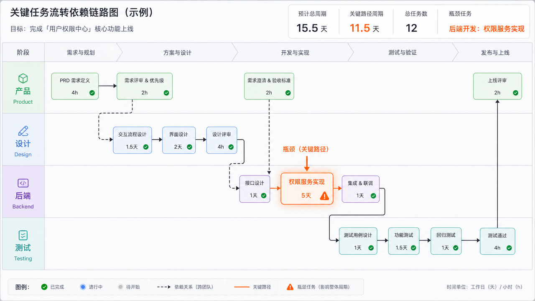The height and width of the screenshot is (301, 535).
Task: Open the 集成 & 联调 task card
Action: (360, 189)
